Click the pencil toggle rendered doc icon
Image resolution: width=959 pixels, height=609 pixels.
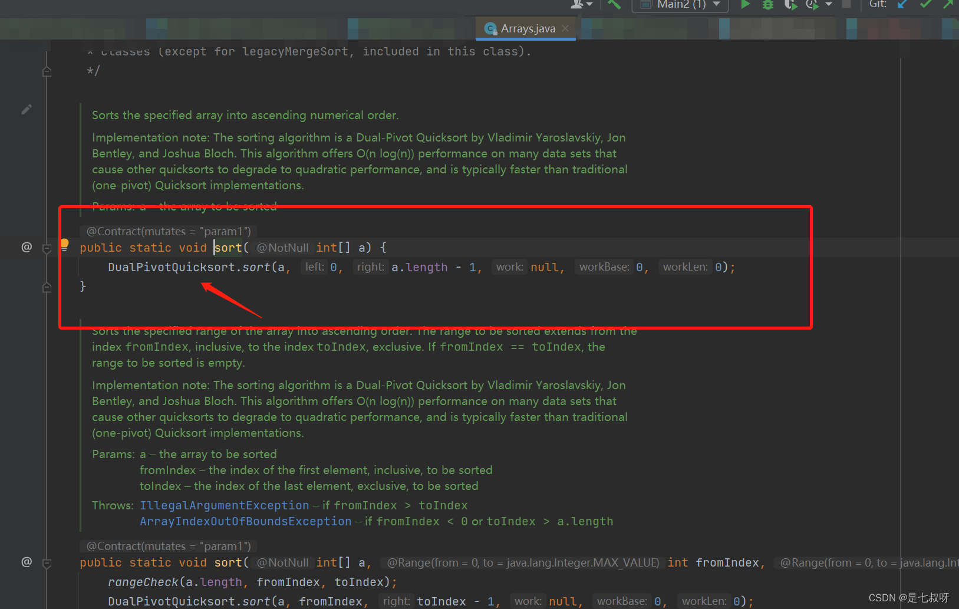pyautogui.click(x=27, y=110)
